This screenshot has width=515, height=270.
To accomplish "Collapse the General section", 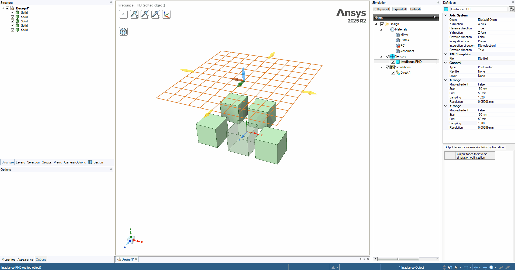I will tap(446, 63).
